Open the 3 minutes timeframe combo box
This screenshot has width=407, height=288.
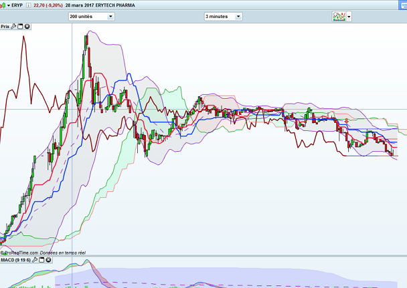tap(223, 16)
